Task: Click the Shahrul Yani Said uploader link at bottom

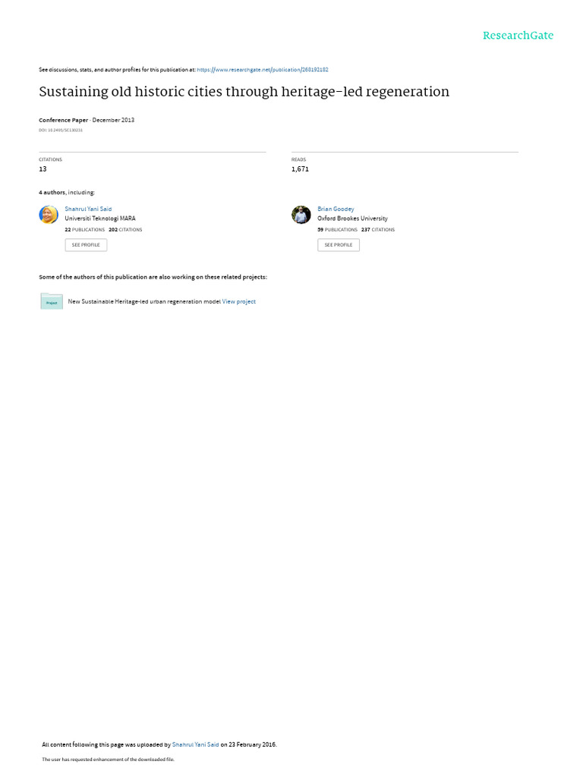Action: [195, 744]
